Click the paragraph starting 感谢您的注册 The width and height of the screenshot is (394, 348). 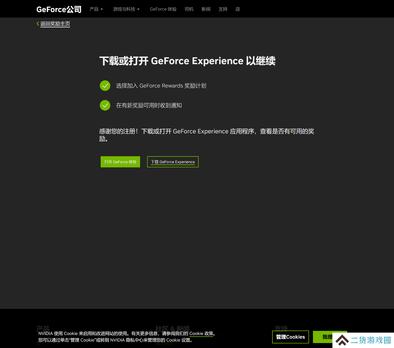207,135
